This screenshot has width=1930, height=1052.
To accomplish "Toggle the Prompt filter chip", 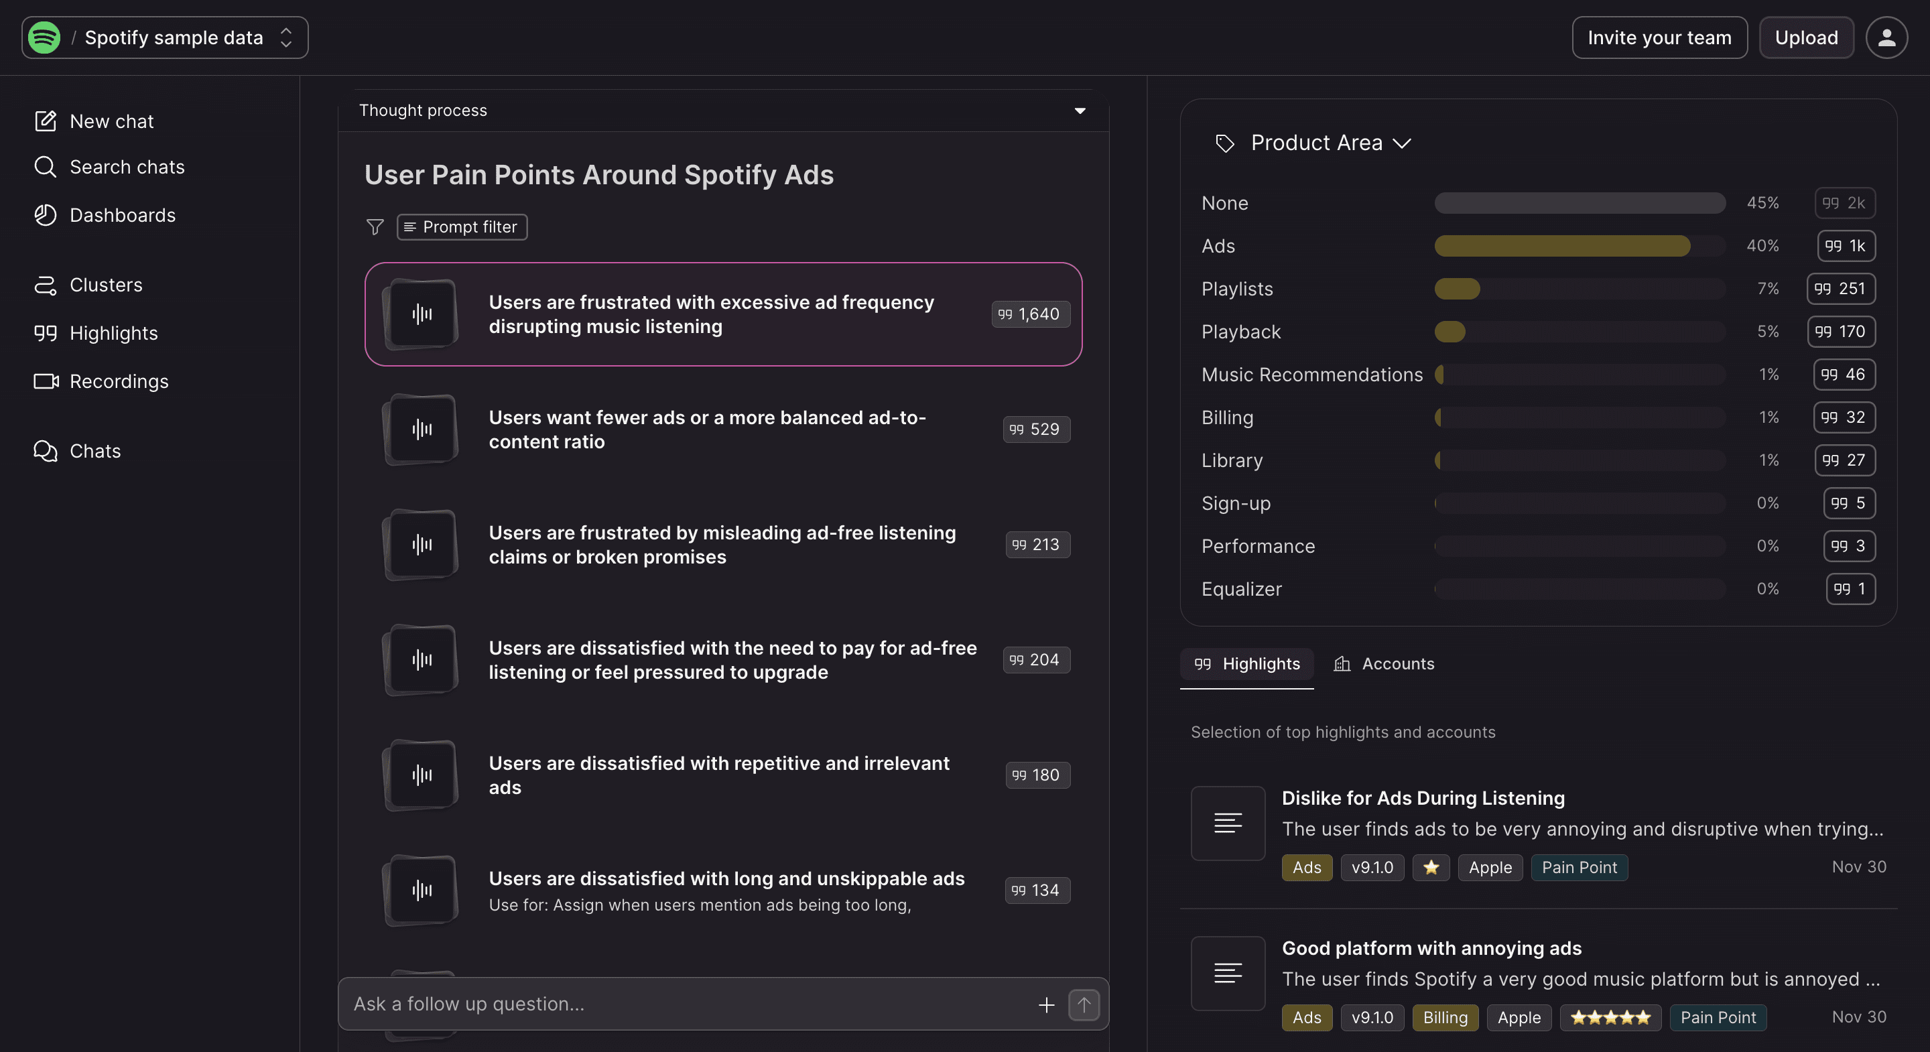I will tap(462, 227).
